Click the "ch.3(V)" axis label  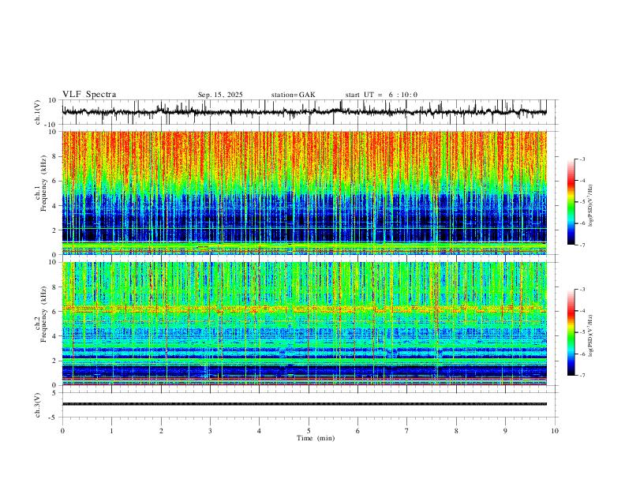37,405
